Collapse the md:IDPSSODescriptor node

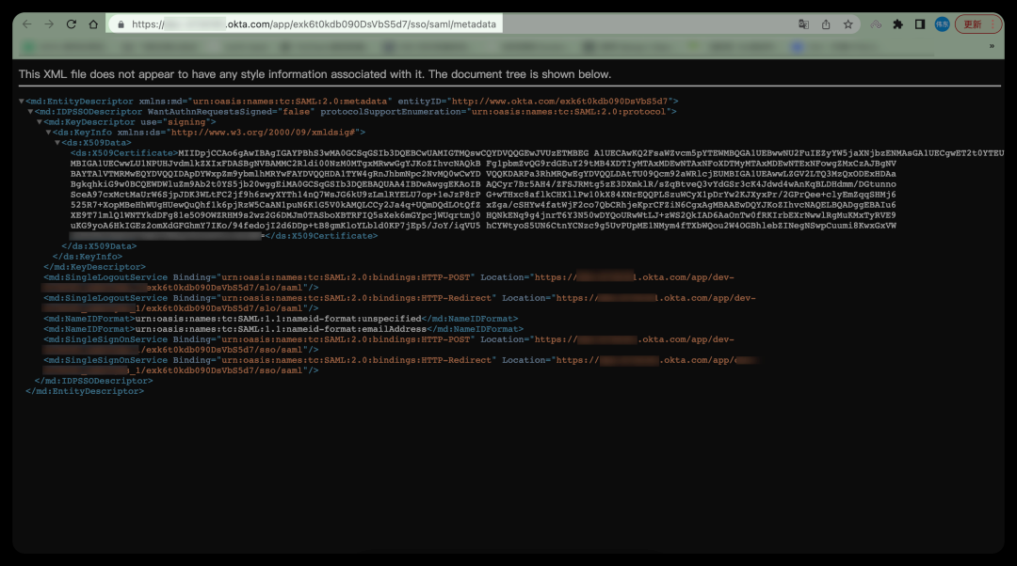coord(30,112)
